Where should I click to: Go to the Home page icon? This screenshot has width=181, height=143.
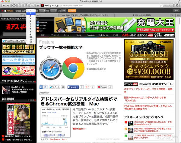[x=26, y=5]
